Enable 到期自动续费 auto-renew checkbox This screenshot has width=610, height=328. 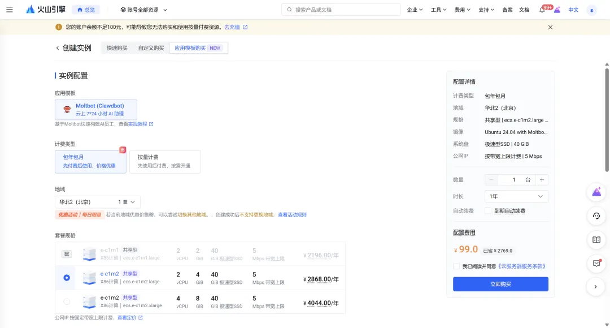click(x=488, y=211)
